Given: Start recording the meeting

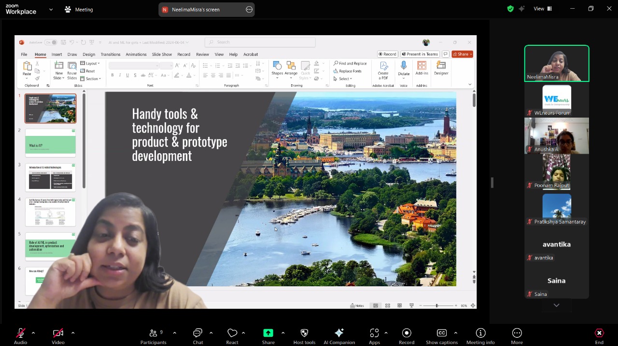Looking at the screenshot, I should coord(407,336).
